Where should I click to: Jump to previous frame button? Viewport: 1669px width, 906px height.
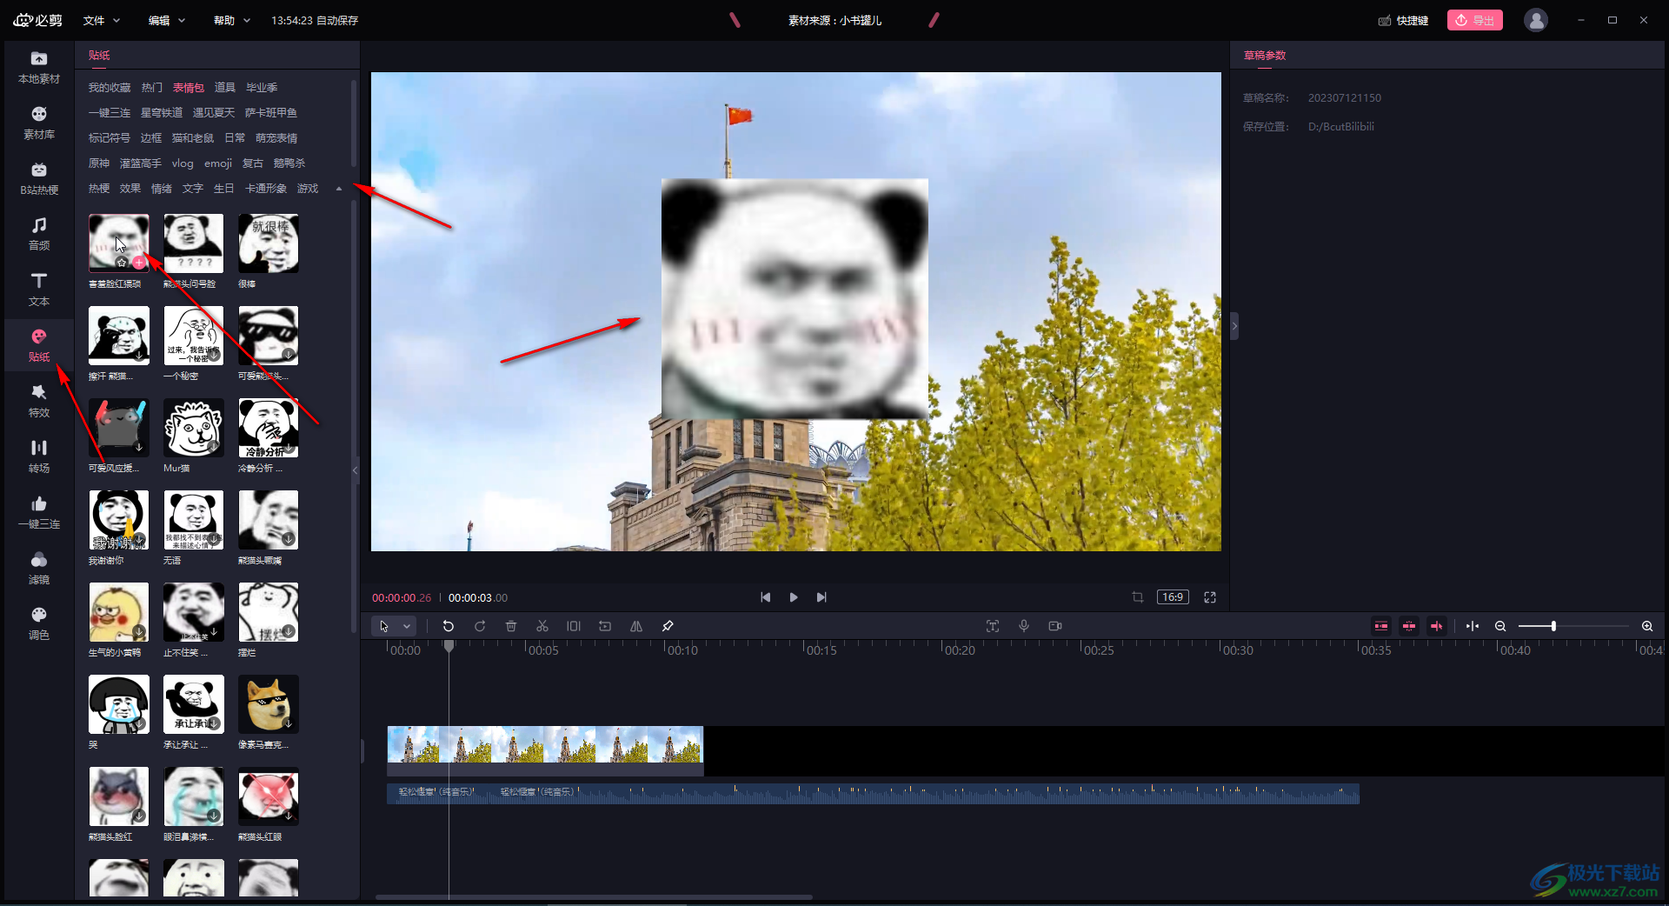point(765,597)
